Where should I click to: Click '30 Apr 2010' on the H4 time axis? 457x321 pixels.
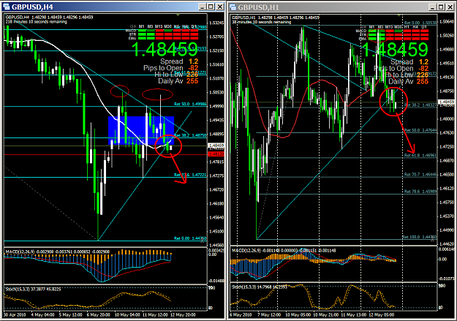click(x=15, y=315)
